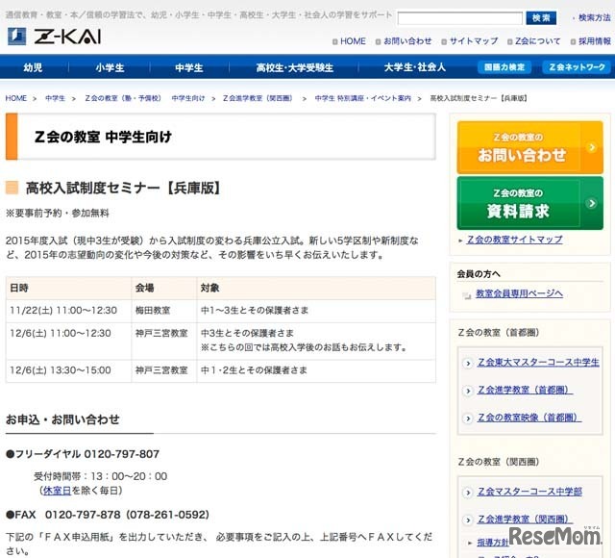
Task: Select the 小学生 navigation tab
Action: [x=110, y=67]
